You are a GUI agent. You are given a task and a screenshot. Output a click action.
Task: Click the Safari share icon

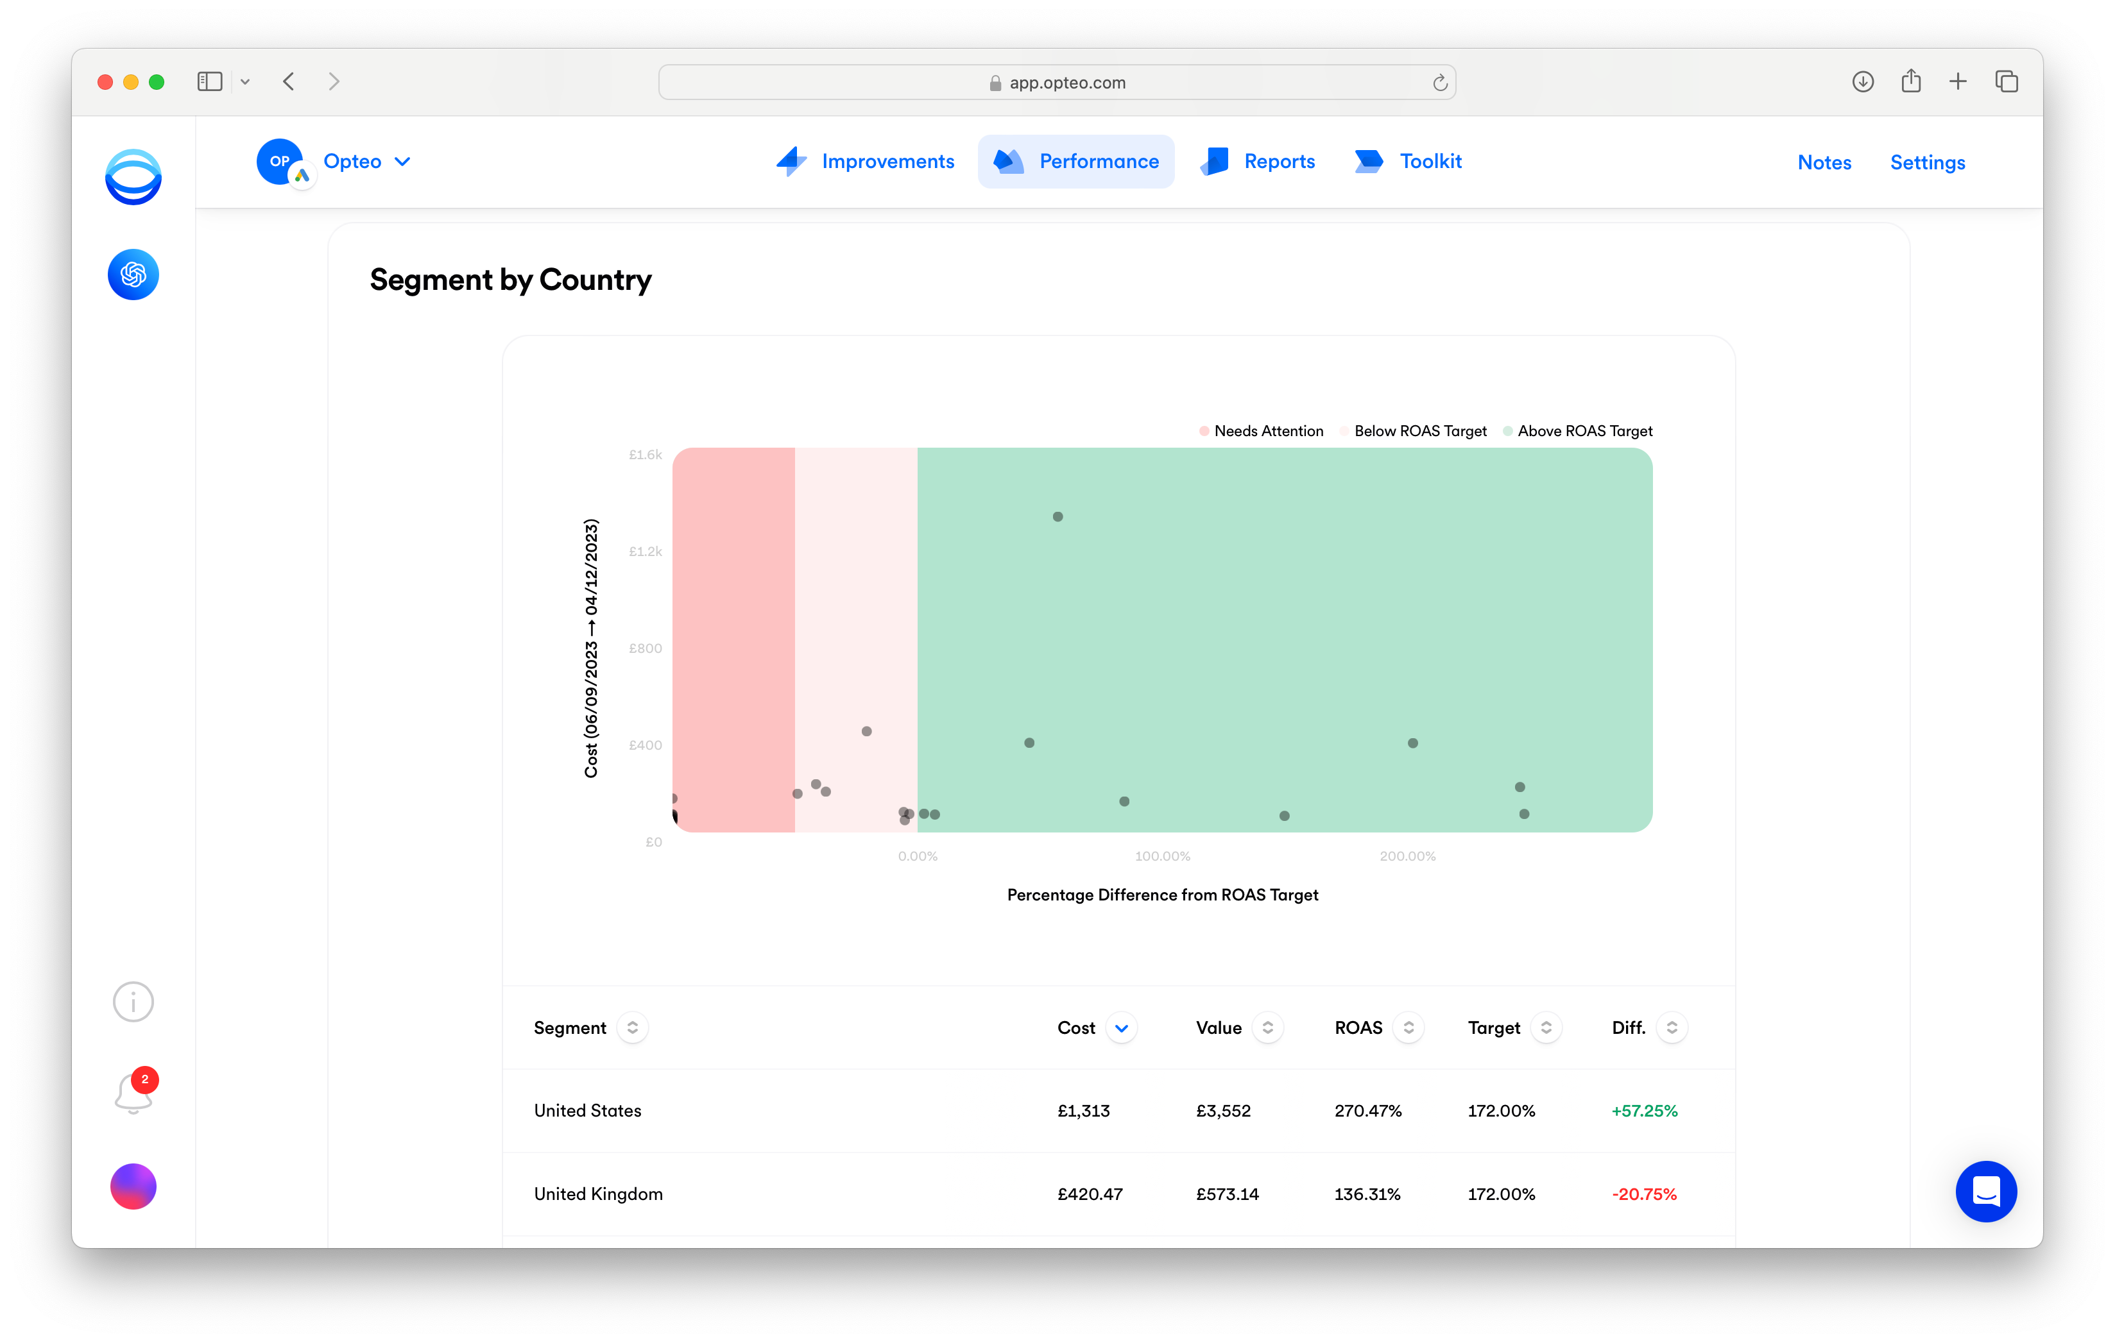pos(1911,81)
